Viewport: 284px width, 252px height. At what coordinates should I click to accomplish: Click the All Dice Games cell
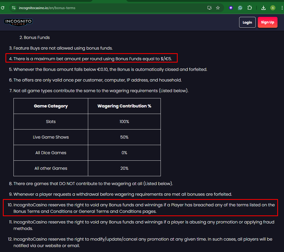tap(51, 153)
